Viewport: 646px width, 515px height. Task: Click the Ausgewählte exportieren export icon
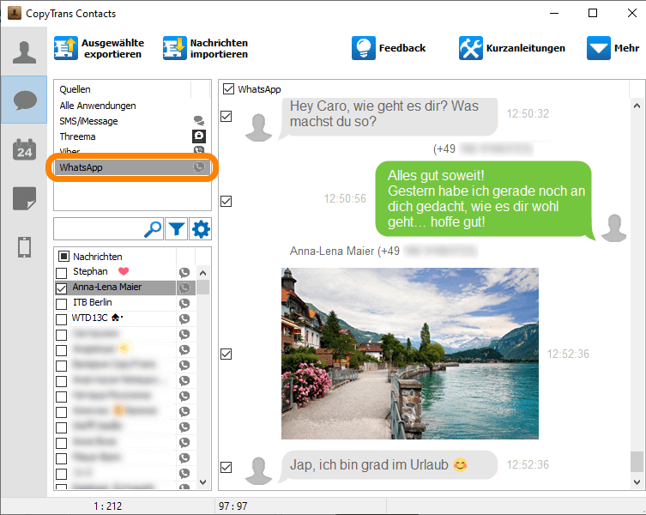click(x=66, y=48)
